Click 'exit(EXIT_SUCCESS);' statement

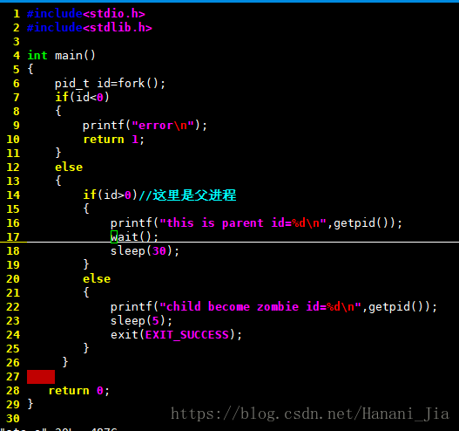(x=177, y=335)
